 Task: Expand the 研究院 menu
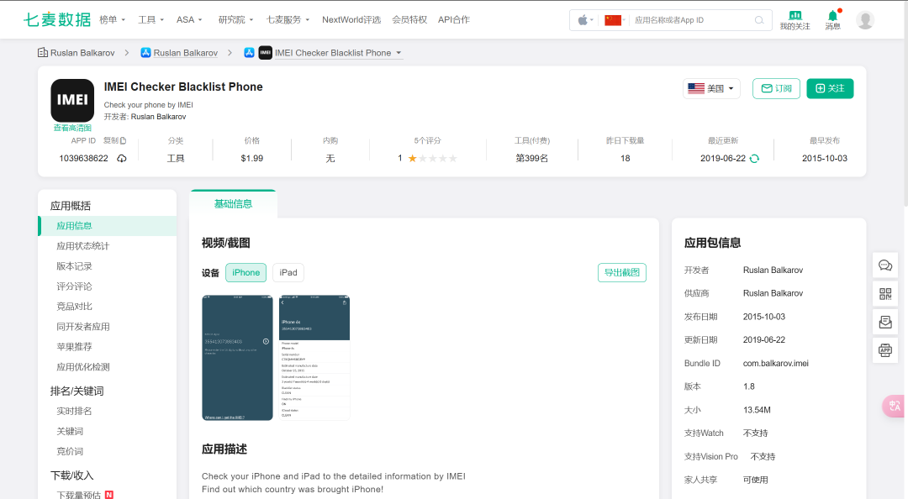(x=235, y=19)
